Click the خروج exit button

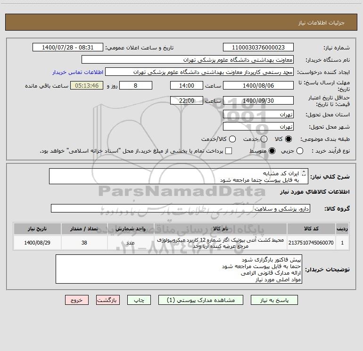77,300
